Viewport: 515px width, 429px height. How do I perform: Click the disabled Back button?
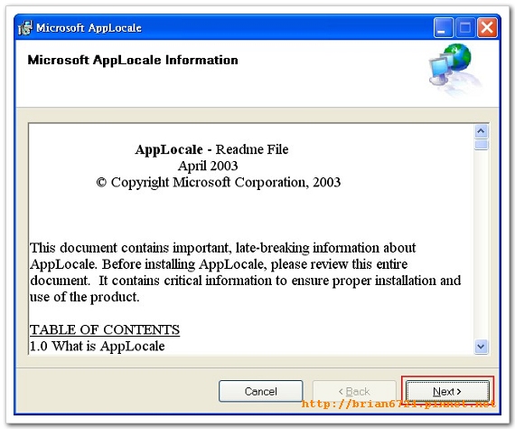pos(354,391)
